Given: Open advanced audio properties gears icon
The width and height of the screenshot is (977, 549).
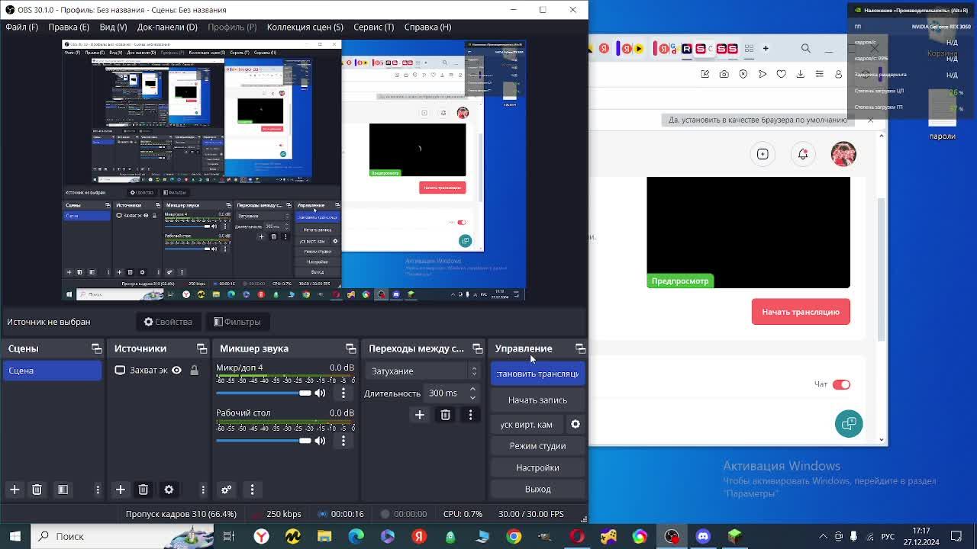Looking at the screenshot, I should point(226,490).
